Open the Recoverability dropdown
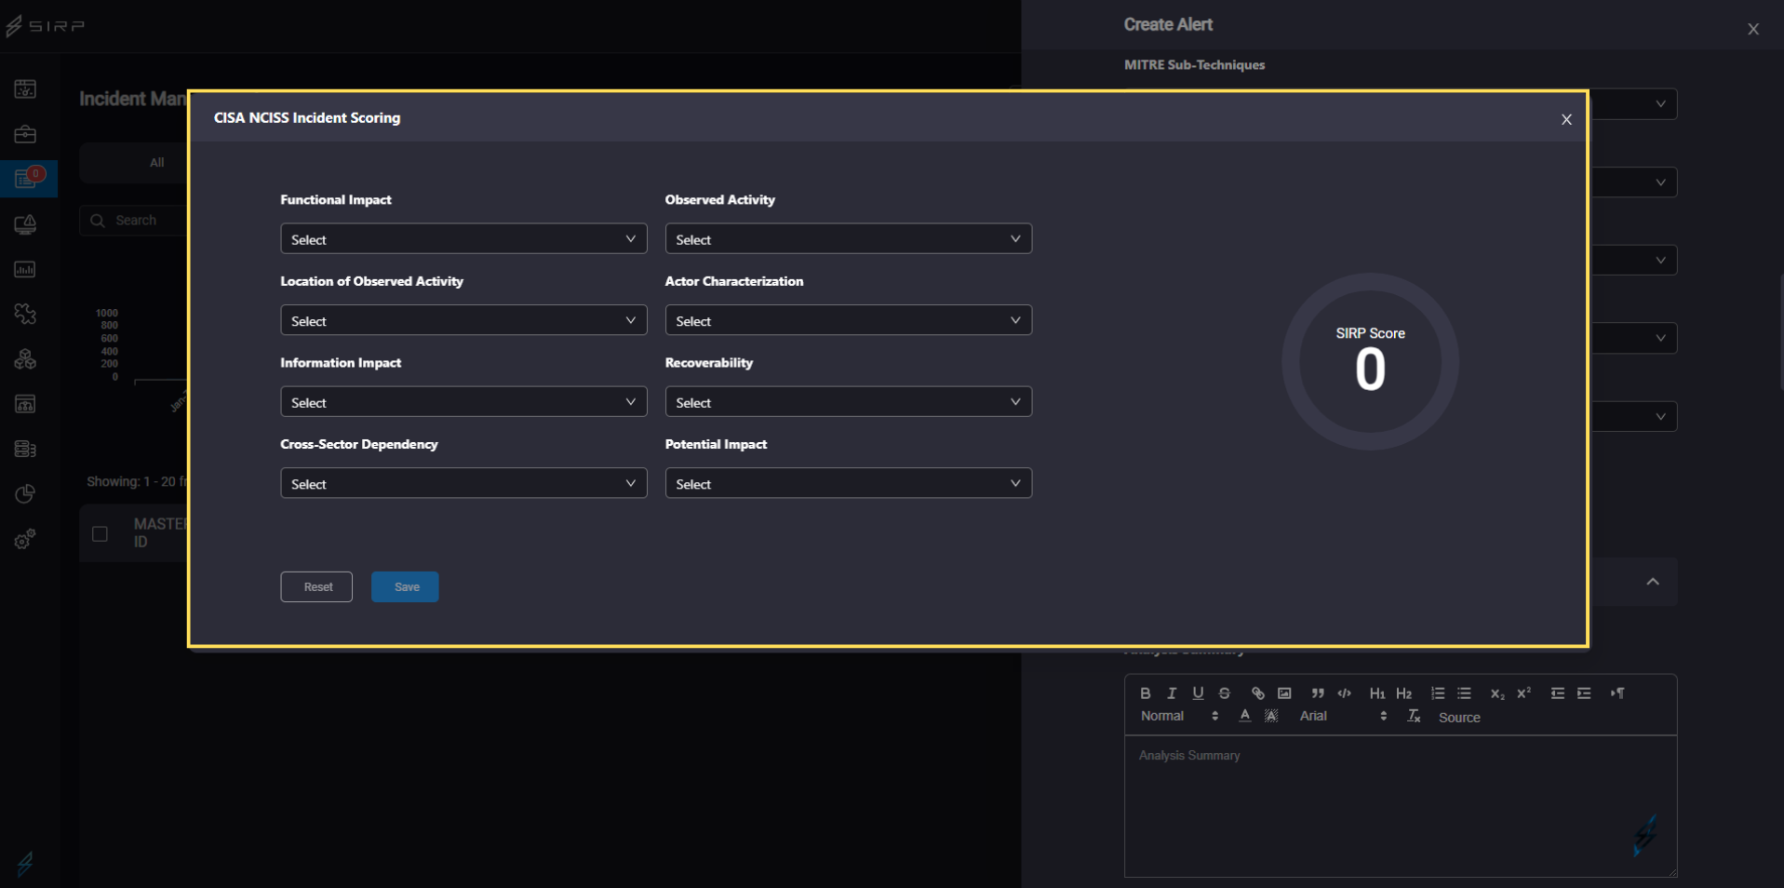 [848, 402]
